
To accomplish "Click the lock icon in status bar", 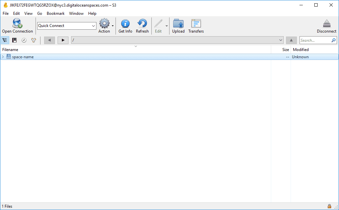I will (x=329, y=206).
